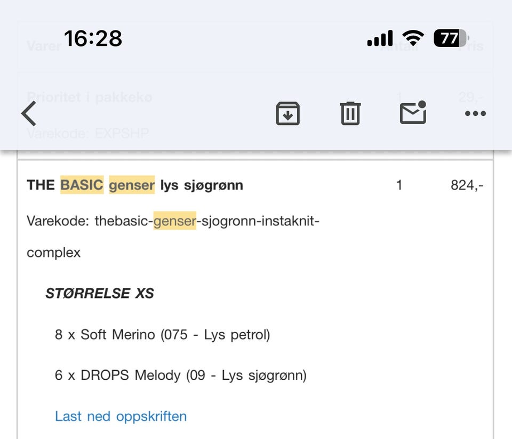Tap the quantity 1 beside THE BASIC genser
This screenshot has width=512, height=439.
tap(399, 185)
